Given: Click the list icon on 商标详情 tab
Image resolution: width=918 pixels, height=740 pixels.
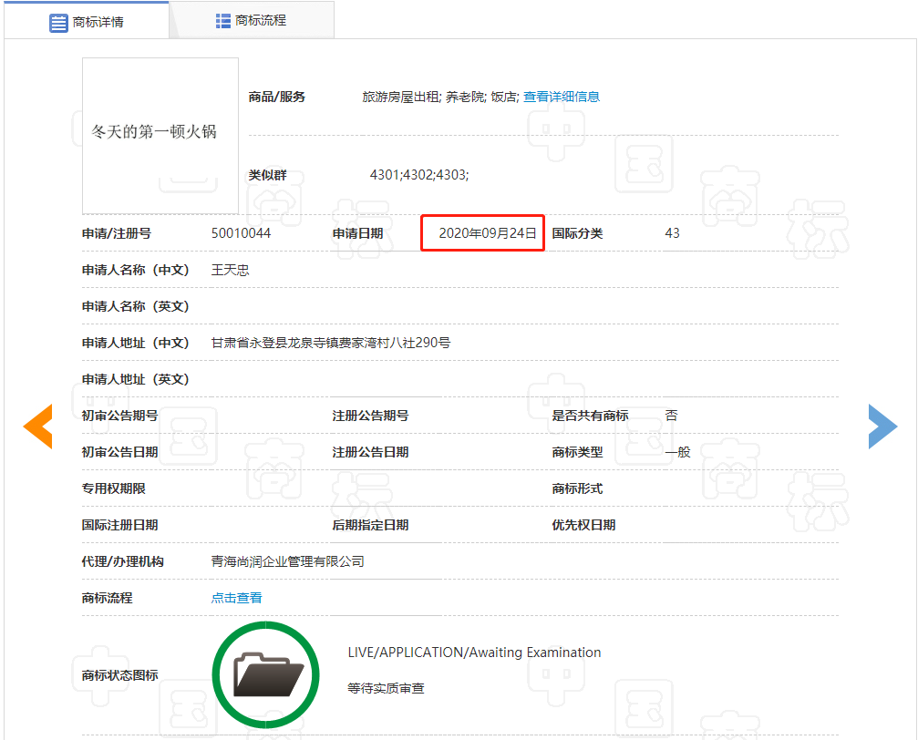Looking at the screenshot, I should click(x=59, y=22).
